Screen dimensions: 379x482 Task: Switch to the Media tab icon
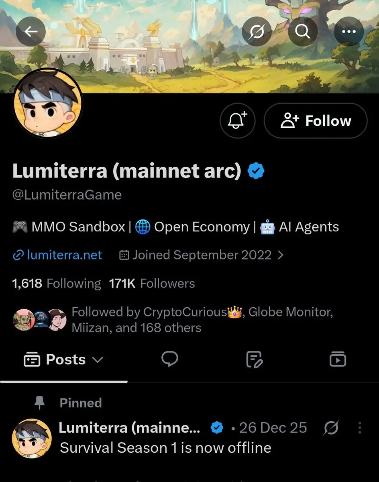click(x=338, y=359)
